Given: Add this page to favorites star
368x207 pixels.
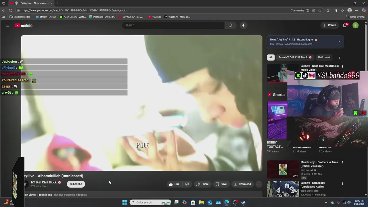Looking at the screenshot, I should pyautogui.click(x=320, y=10).
